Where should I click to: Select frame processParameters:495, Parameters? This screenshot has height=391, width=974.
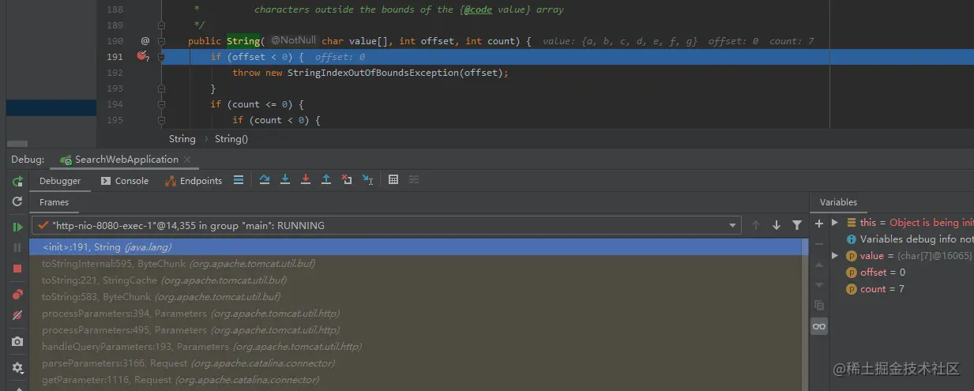pos(416,330)
